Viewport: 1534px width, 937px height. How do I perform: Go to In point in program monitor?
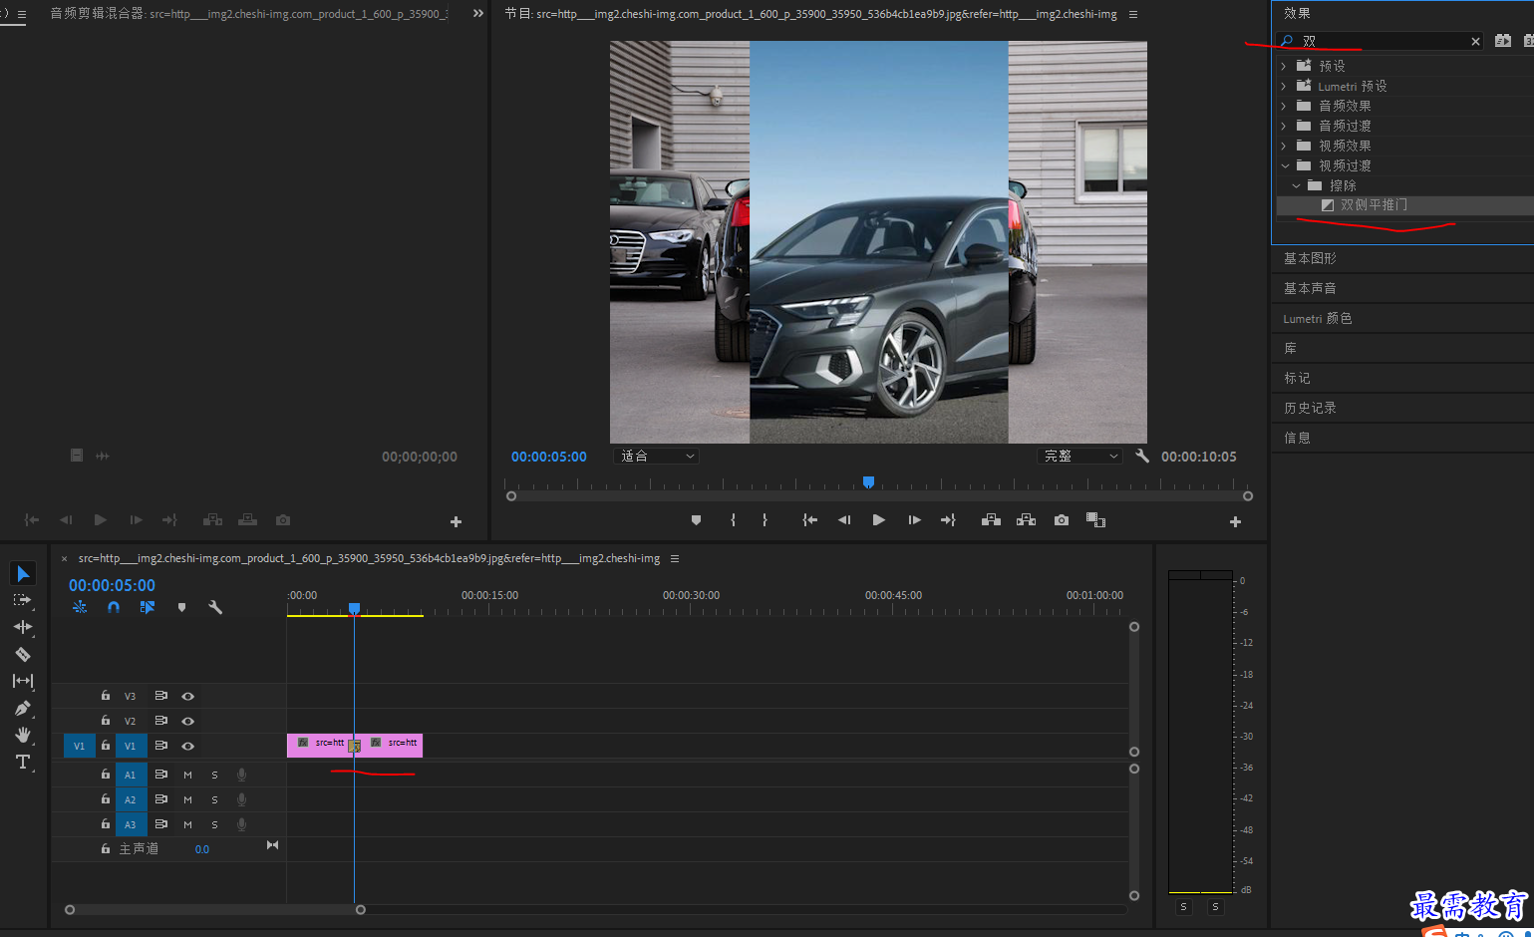809,520
